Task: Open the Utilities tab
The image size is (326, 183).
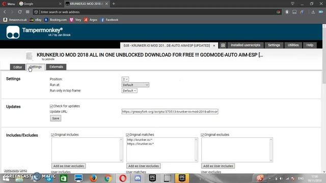Action: click(293, 45)
